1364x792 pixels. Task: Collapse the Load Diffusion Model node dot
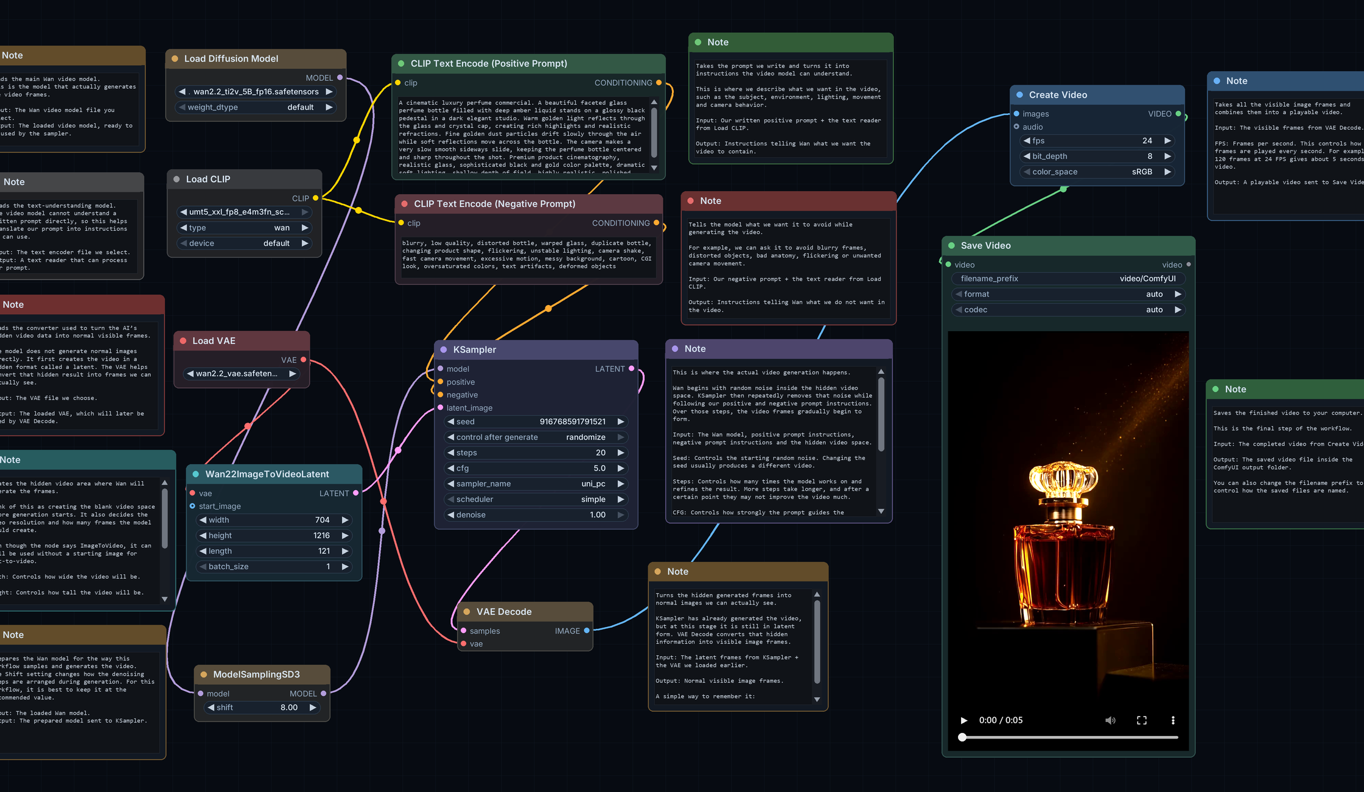175,58
